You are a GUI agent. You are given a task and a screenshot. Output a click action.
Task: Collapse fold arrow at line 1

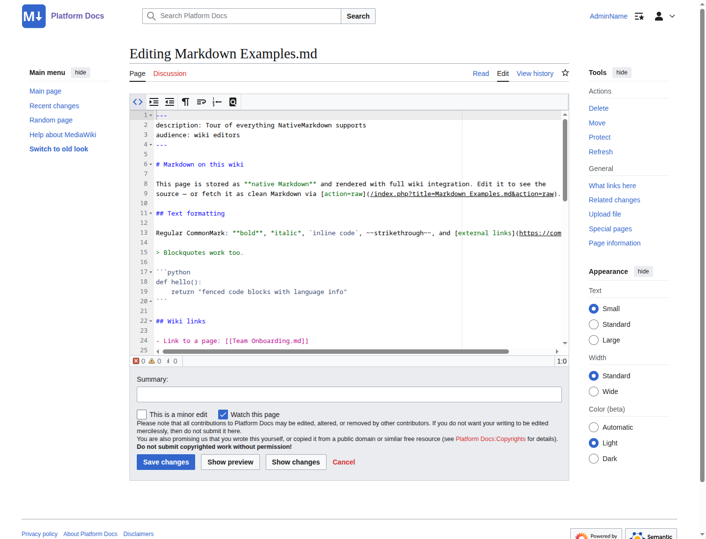coord(151,115)
